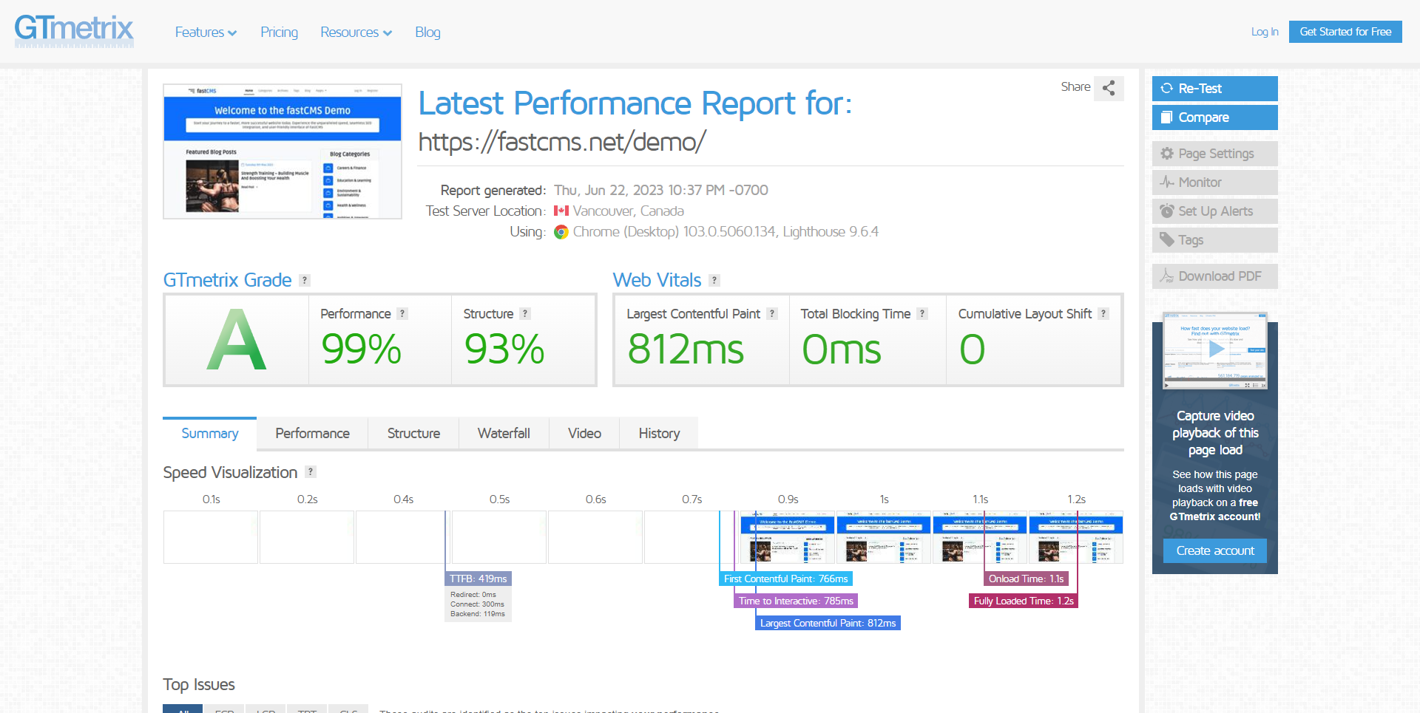Click the Share icon button
Screen dimensions: 1420x713
point(1109,89)
